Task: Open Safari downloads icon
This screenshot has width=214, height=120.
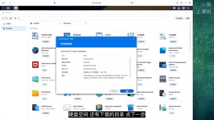Action: [x=177, y=3]
